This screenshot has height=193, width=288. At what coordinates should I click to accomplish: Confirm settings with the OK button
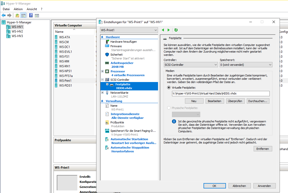[214, 186]
